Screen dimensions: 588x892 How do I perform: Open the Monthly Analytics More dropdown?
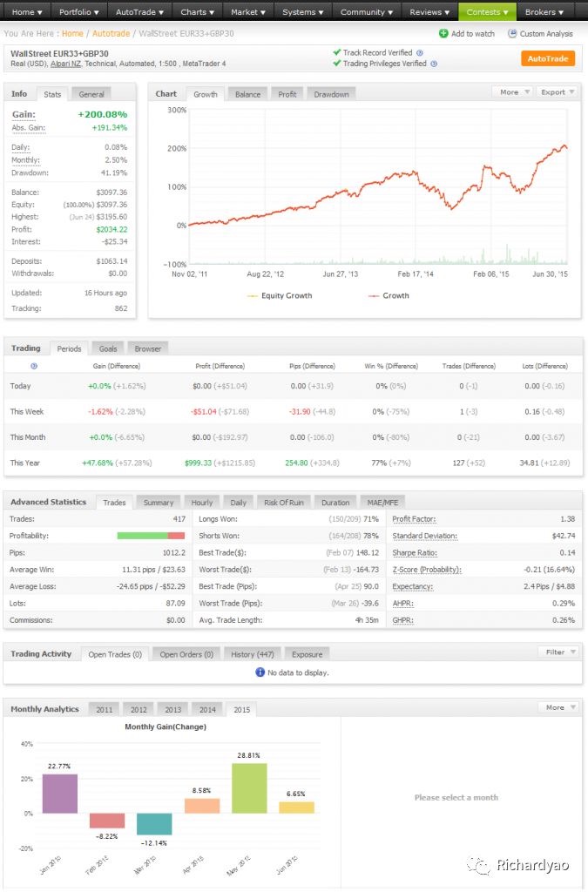point(558,707)
